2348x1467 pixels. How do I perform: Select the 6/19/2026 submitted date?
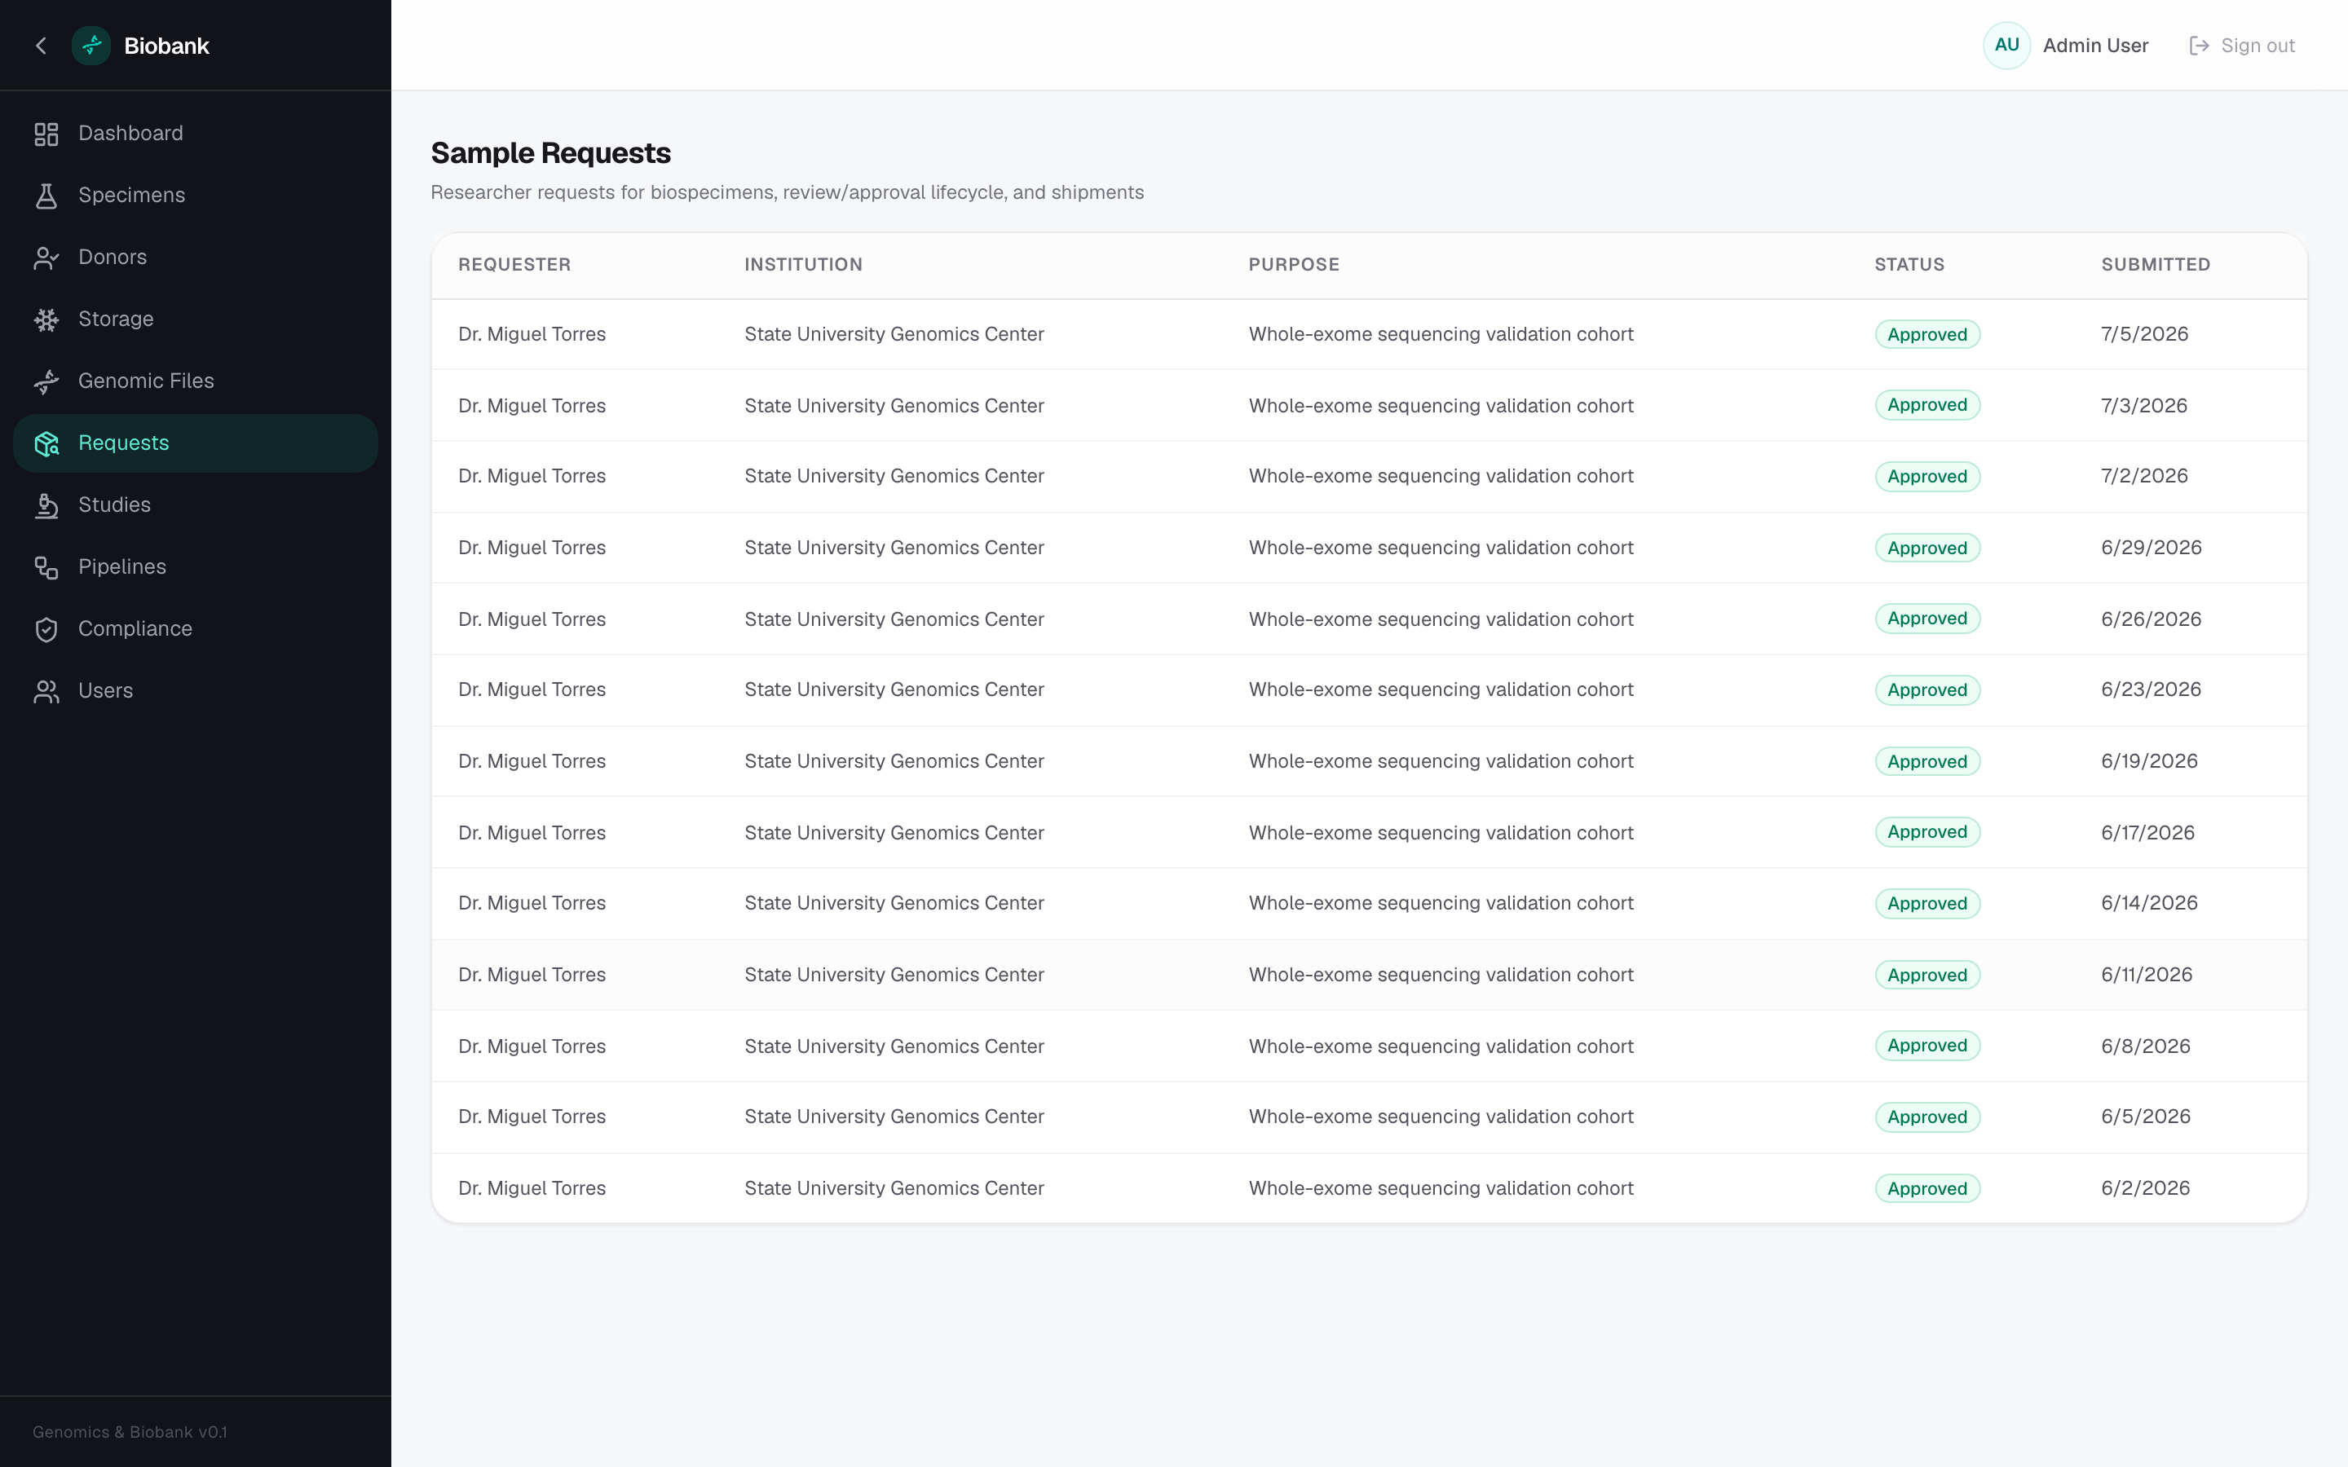click(x=2149, y=762)
